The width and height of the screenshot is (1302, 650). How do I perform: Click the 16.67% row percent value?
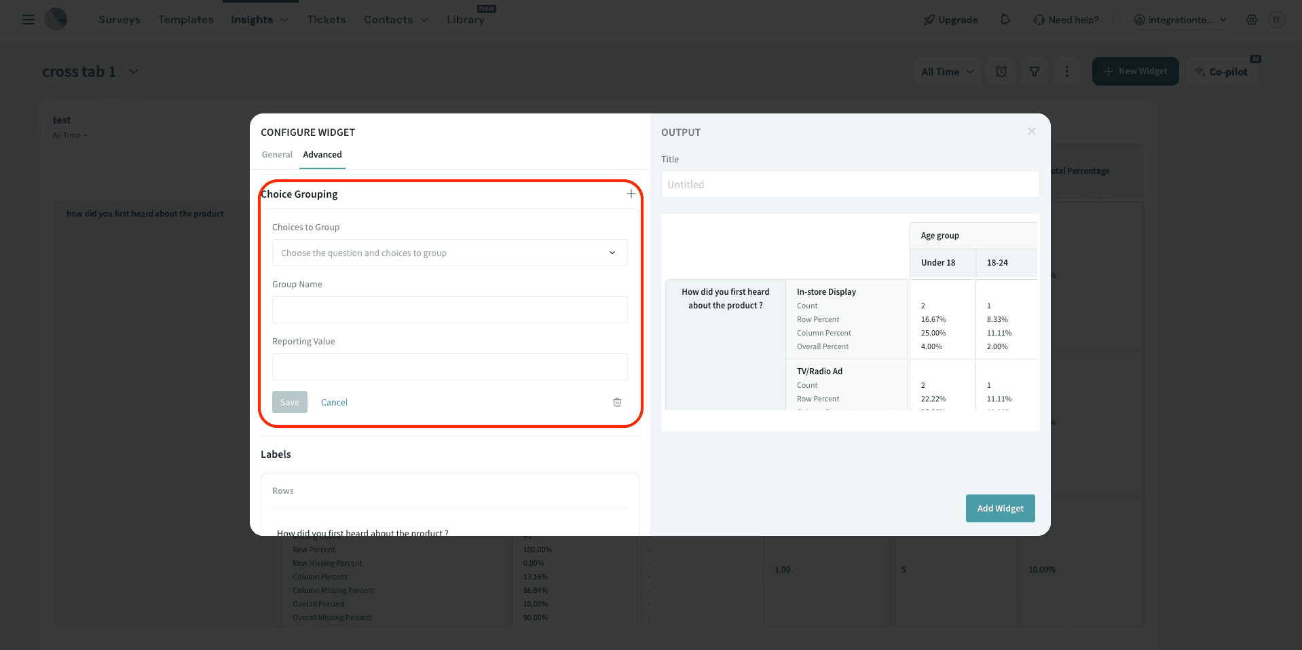coord(933,319)
